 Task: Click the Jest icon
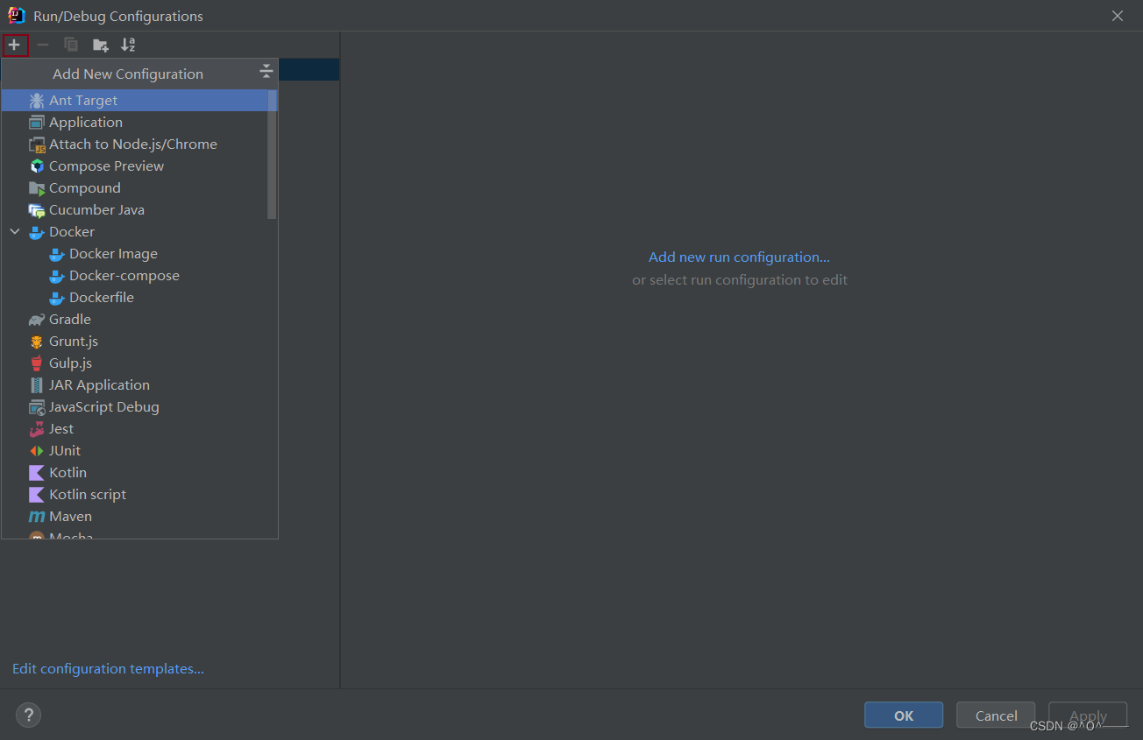[37, 429]
